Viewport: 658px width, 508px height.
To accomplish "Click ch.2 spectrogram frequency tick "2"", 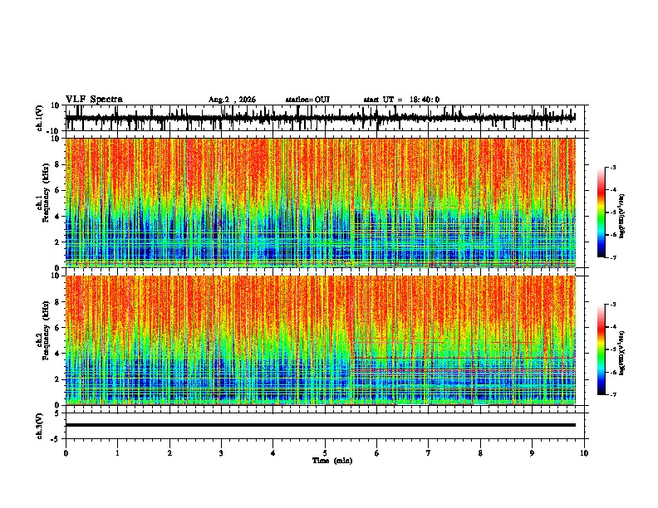I will point(58,379).
